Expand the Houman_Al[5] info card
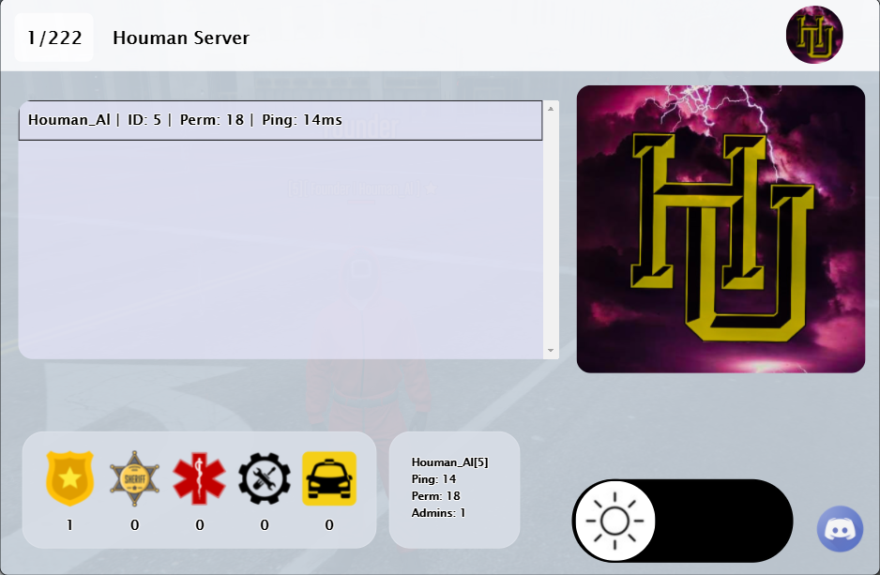This screenshot has height=575, width=880. click(454, 488)
